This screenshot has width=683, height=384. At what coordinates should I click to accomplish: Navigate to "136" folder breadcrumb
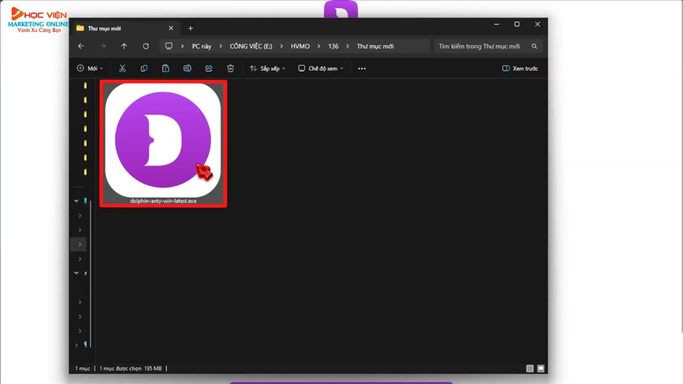[333, 46]
